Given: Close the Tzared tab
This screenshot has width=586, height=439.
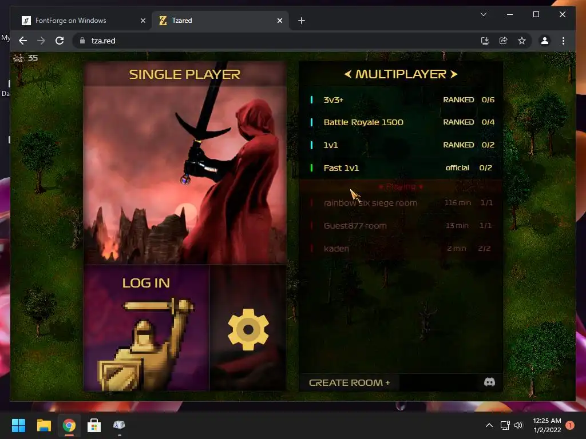Looking at the screenshot, I should click(x=279, y=21).
